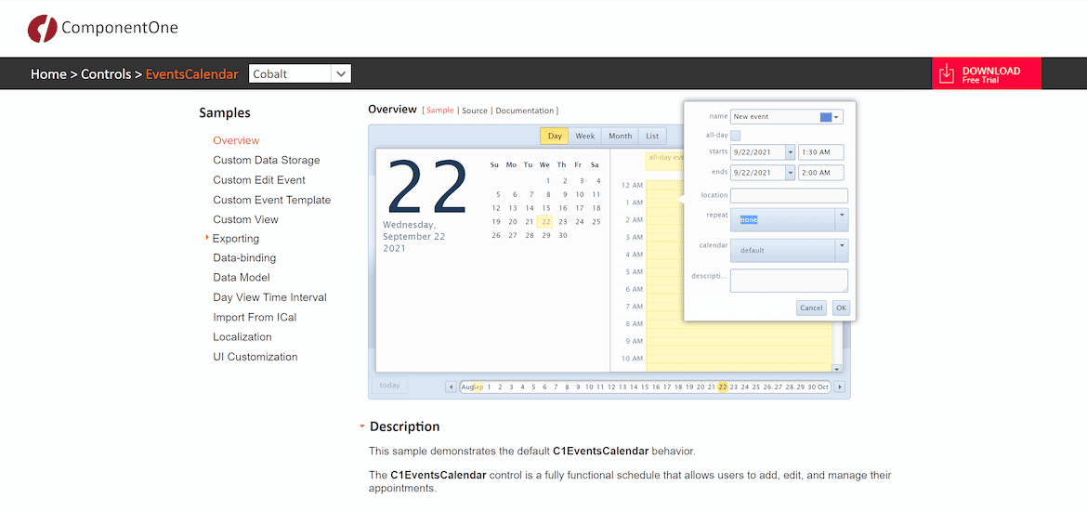Select September 1 in mini calendar
Viewport: 1087px width, 511px height.
546,181
